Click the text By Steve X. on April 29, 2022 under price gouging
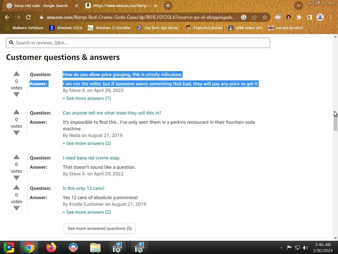Screen dimensions: 338x254 coord(93,90)
